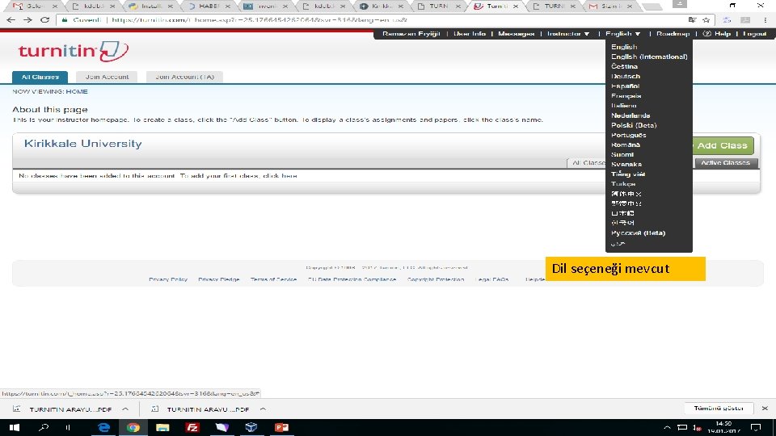The image size is (776, 436).
Task: Open the Chrome three-dot menu
Action: click(x=765, y=20)
